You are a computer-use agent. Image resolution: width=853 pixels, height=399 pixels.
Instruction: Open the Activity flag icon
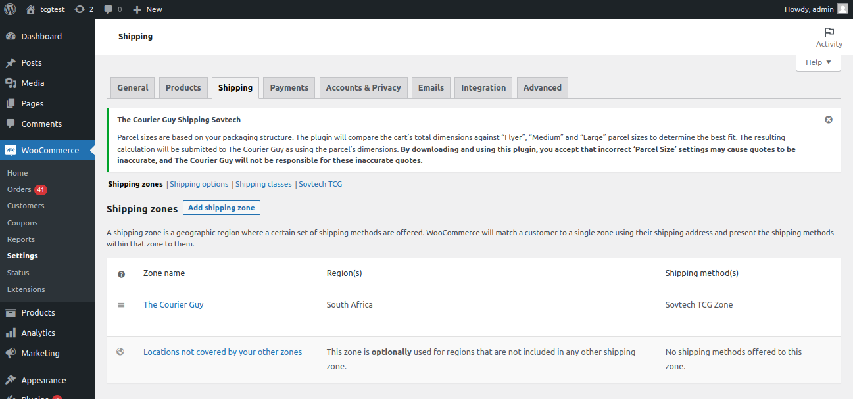pyautogui.click(x=829, y=32)
